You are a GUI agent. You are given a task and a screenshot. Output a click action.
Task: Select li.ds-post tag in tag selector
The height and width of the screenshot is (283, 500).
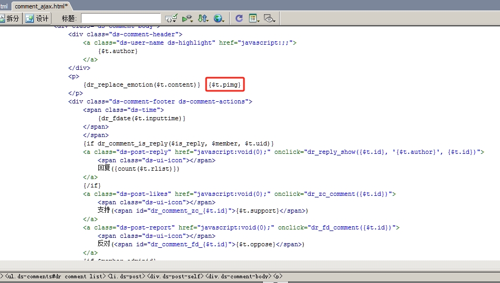point(125,276)
